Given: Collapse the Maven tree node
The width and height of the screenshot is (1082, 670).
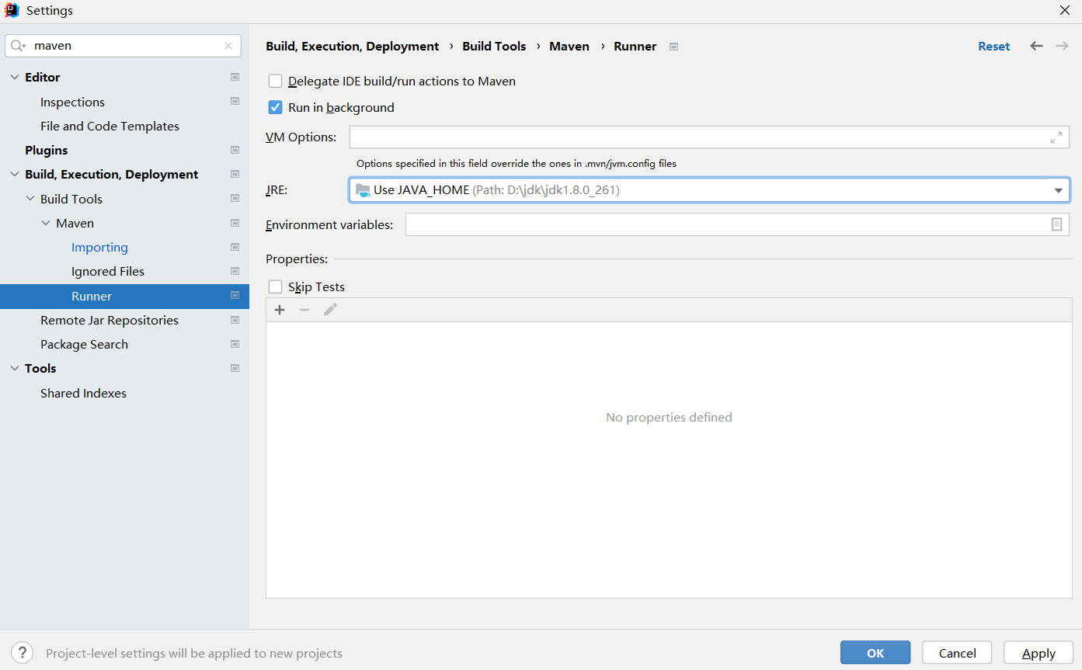Looking at the screenshot, I should [46, 223].
